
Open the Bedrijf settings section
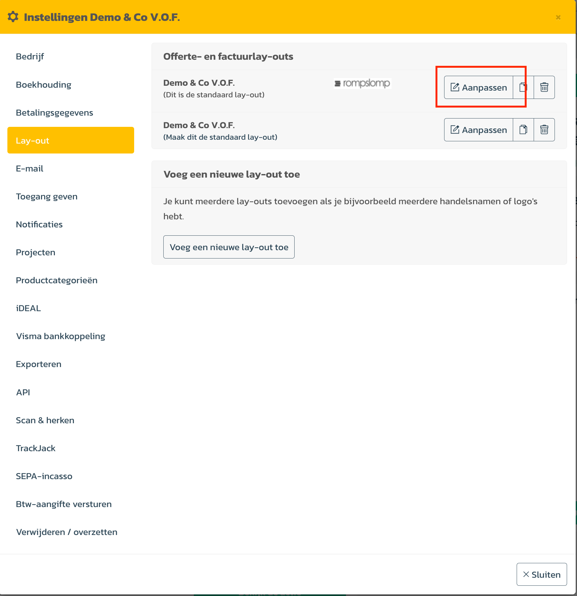click(x=30, y=57)
